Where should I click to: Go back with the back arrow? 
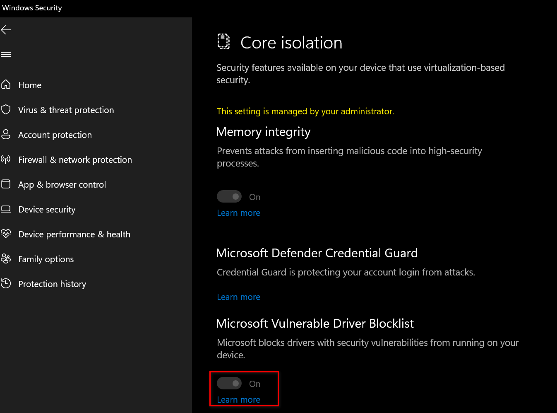[x=6, y=30]
